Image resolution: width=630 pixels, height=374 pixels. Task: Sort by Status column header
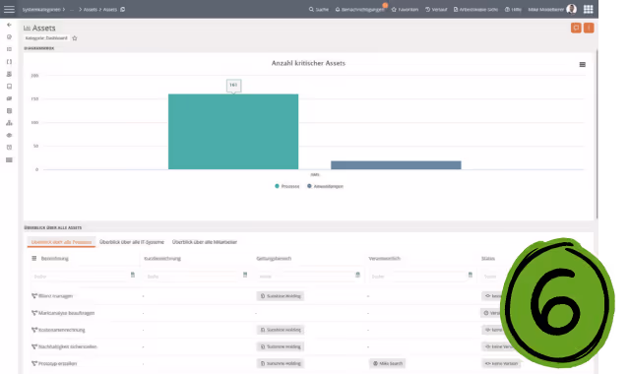[488, 258]
